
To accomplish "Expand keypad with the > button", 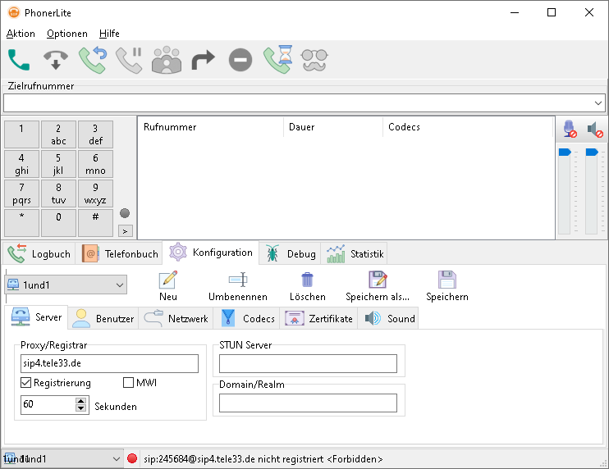I will tap(125, 231).
